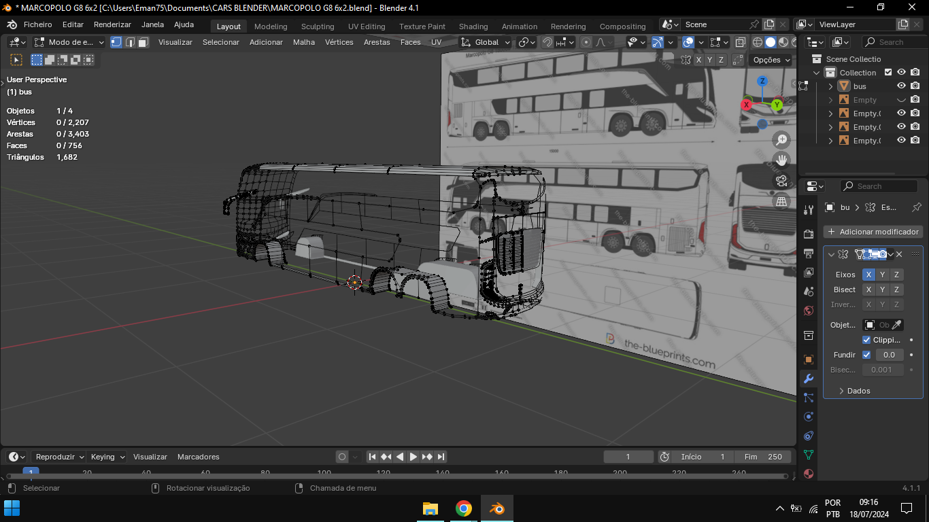The width and height of the screenshot is (929, 522).
Task: Open Material properties tab
Action: 809,474
